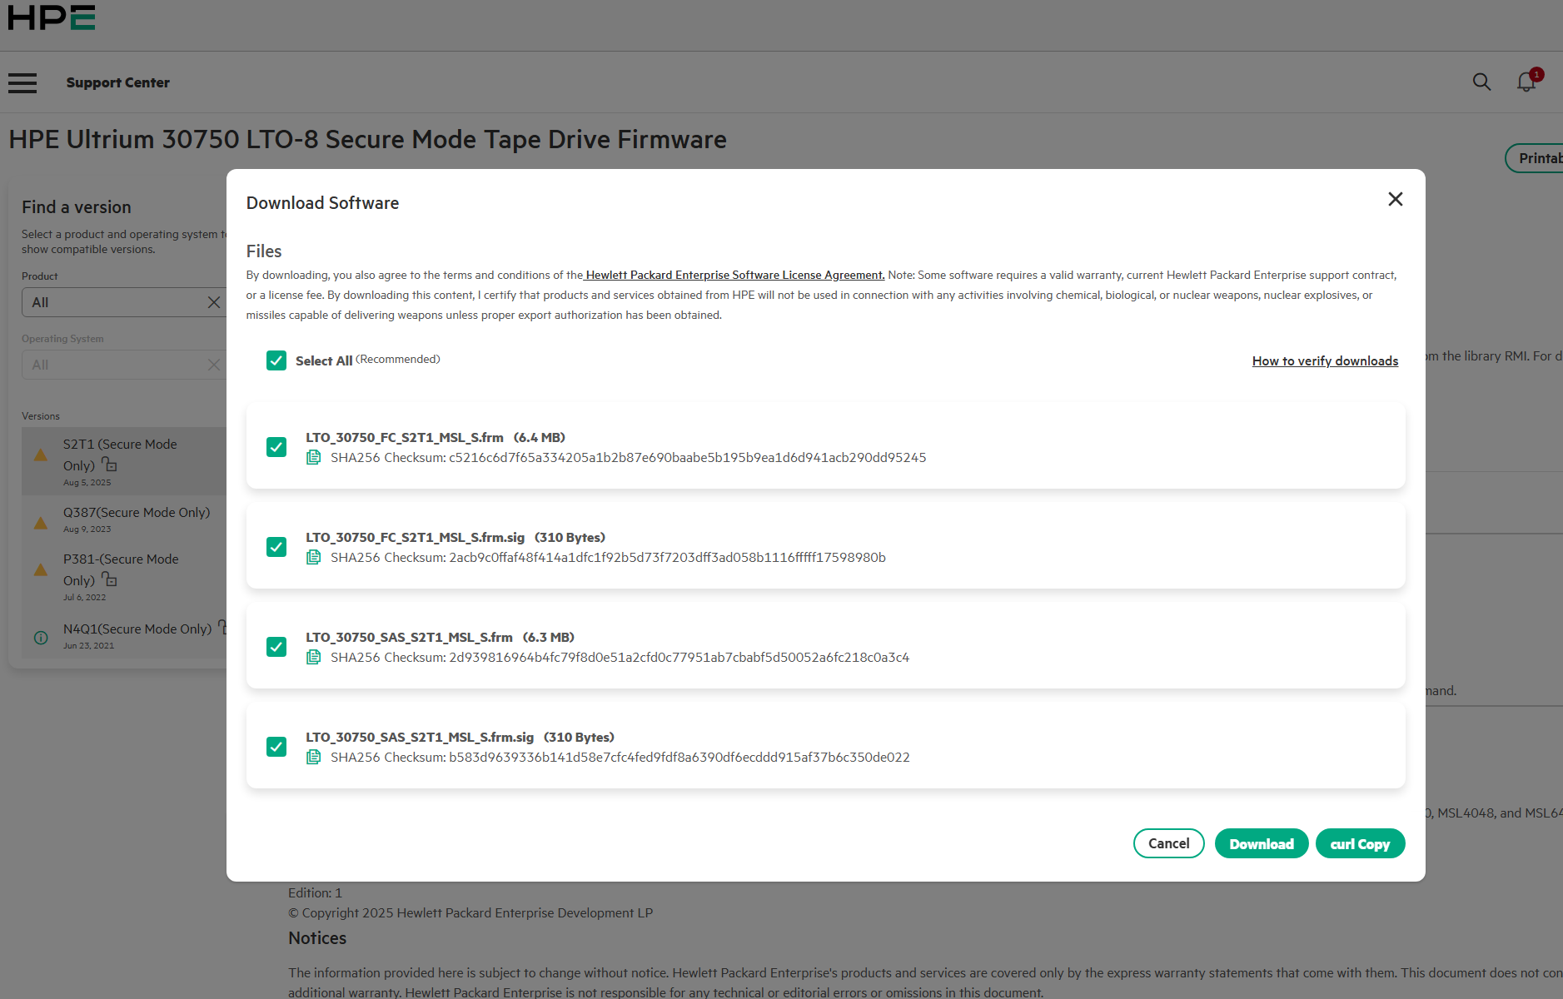
Task: Click the search magnifier icon
Action: 1481,82
